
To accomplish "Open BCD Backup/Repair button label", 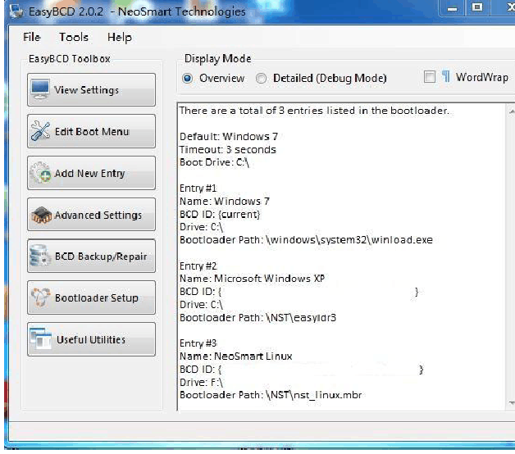I will coord(101,257).
